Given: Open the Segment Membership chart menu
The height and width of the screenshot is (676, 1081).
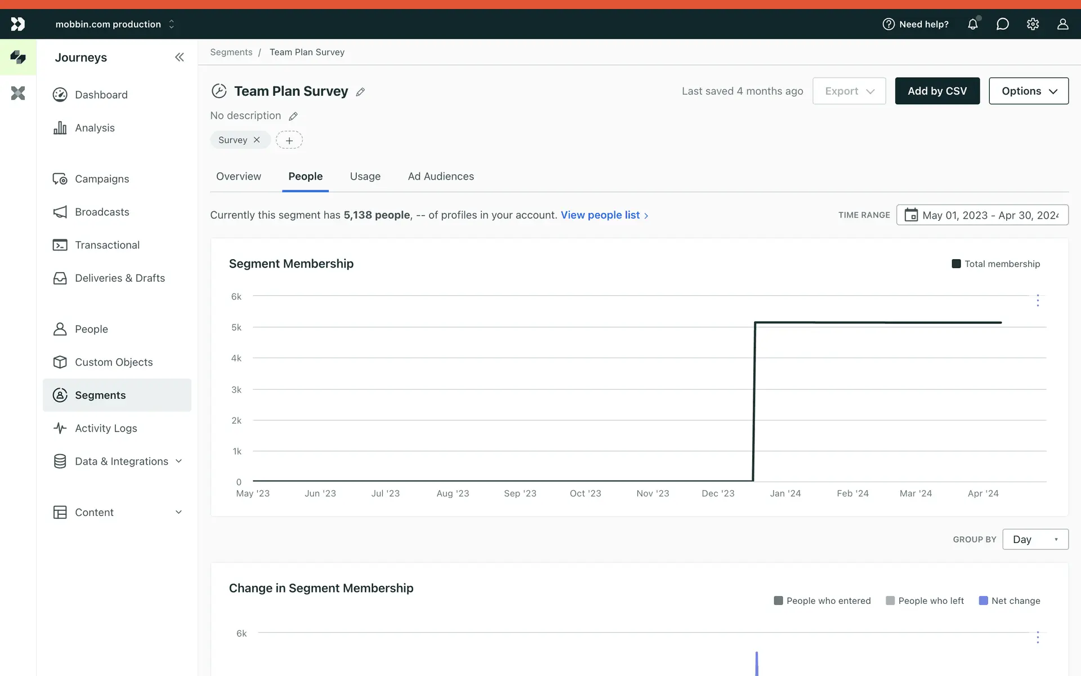Looking at the screenshot, I should pyautogui.click(x=1038, y=300).
